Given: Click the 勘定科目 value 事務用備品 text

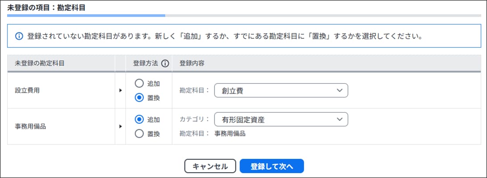Looking at the screenshot, I should pos(230,133).
